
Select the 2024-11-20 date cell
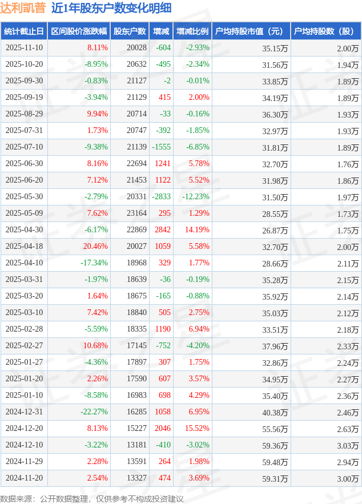pos(24,478)
